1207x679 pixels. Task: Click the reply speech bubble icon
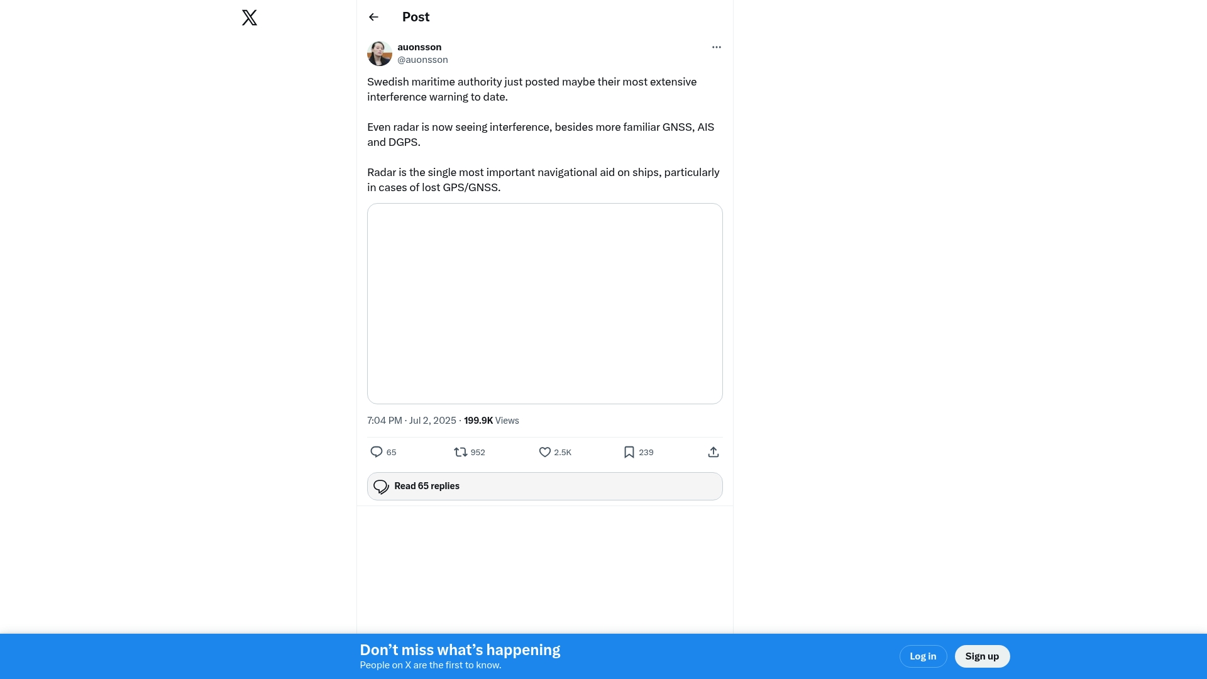pyautogui.click(x=377, y=452)
